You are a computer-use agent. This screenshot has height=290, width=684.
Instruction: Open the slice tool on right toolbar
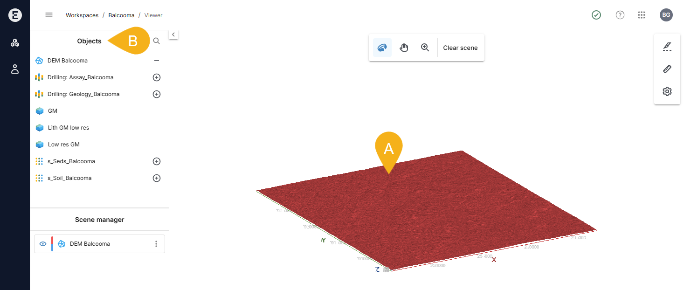(667, 47)
